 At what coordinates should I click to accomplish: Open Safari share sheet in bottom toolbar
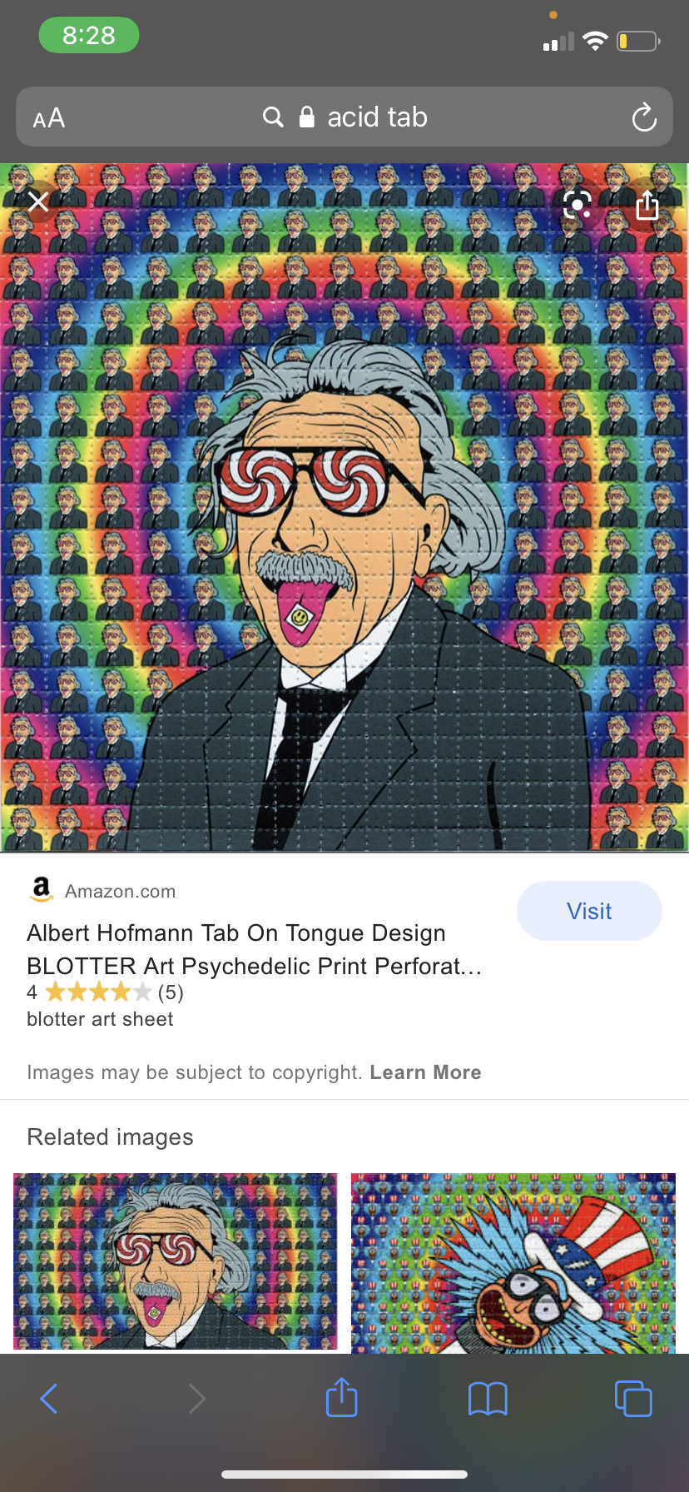(x=342, y=1397)
